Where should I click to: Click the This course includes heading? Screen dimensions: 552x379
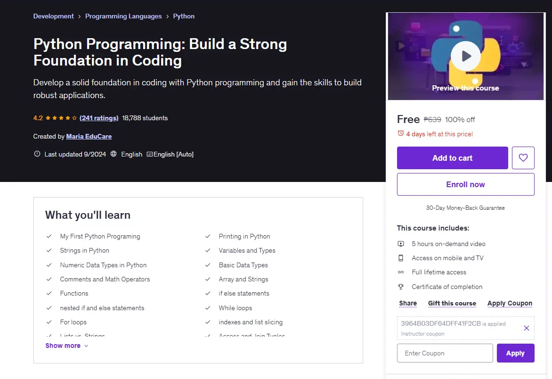pyautogui.click(x=433, y=228)
